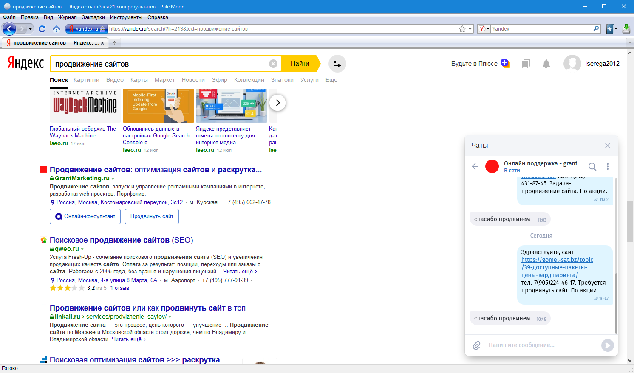The width and height of the screenshot is (634, 373).
Task: Click the Продвинуть сайт button
Action: coord(152,216)
